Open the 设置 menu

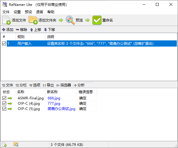click(17, 12)
